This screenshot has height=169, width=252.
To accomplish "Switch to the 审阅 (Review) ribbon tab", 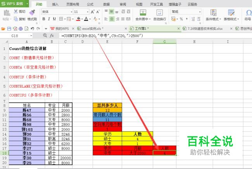I will click(x=123, y=4).
